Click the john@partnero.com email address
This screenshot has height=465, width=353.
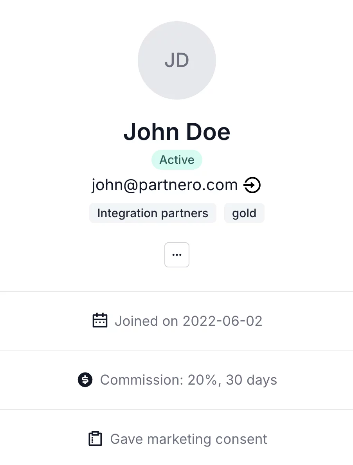pyautogui.click(x=165, y=185)
